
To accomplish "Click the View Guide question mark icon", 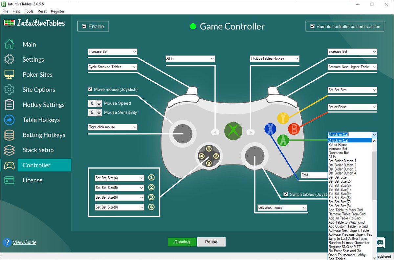I will tap(7, 242).
